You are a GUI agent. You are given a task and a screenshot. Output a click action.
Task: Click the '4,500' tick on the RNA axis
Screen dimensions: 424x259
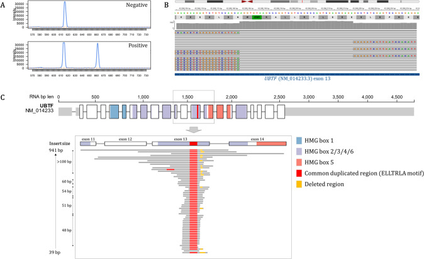click(397, 97)
